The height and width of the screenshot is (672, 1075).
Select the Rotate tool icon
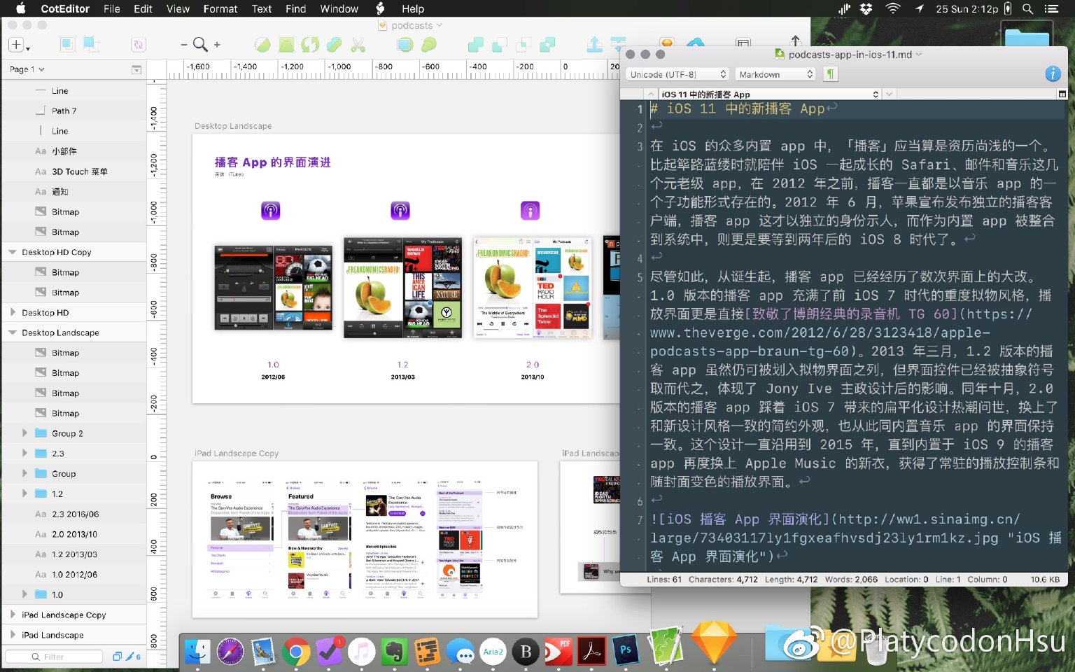pos(310,45)
